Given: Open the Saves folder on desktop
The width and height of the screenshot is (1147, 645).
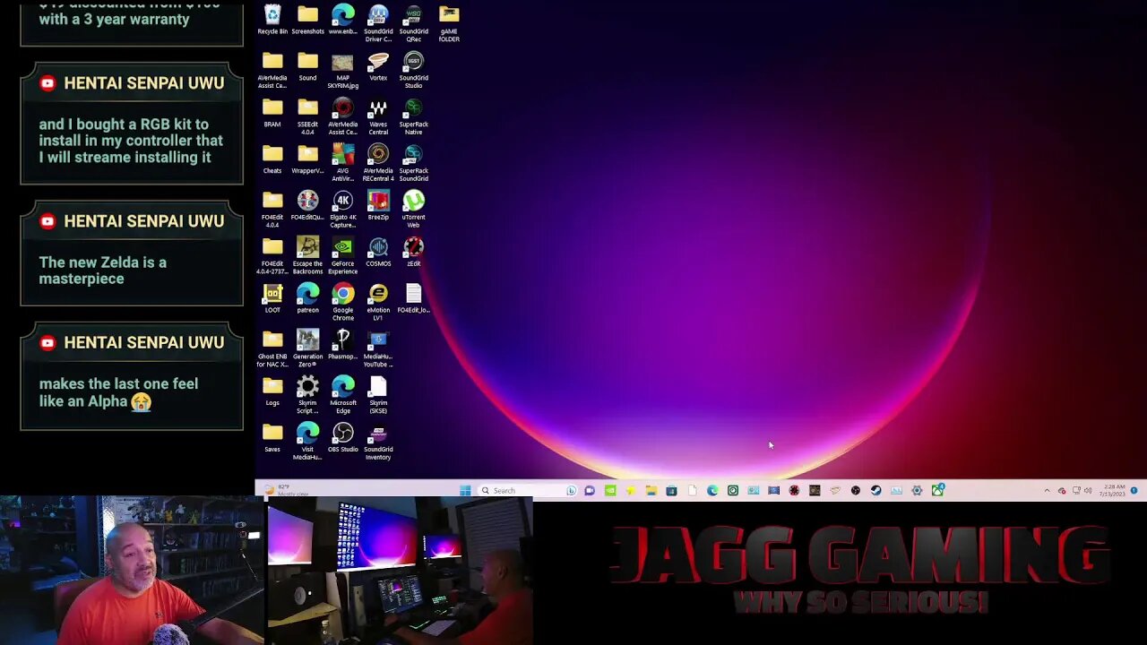Looking at the screenshot, I should (x=272, y=438).
